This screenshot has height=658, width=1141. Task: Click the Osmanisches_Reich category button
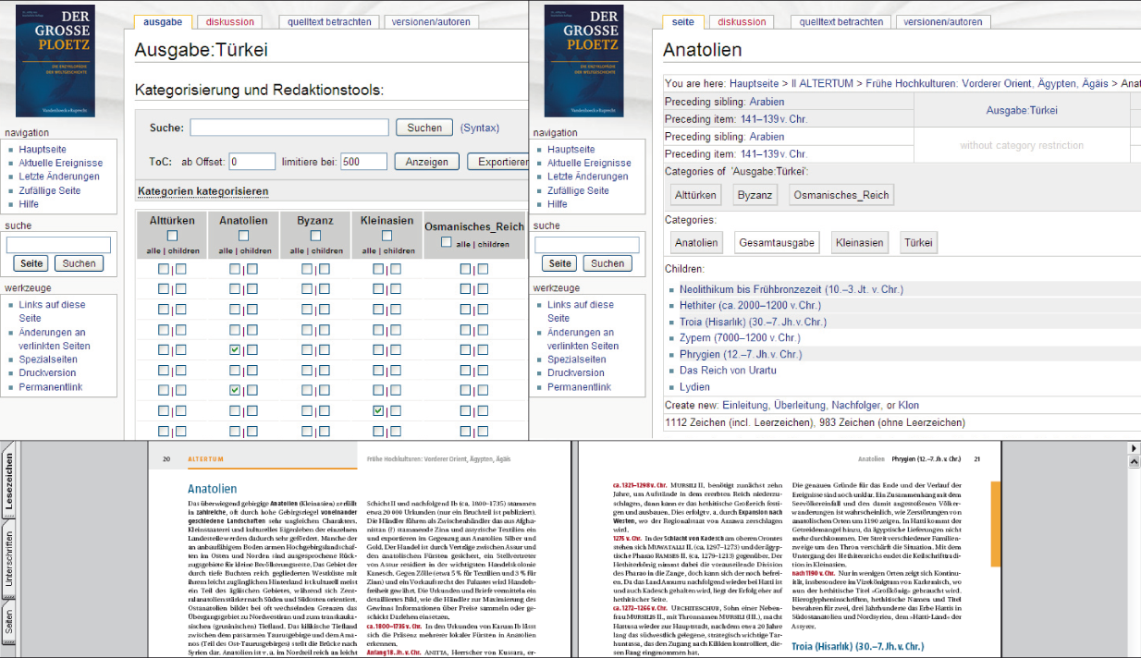pyautogui.click(x=841, y=195)
